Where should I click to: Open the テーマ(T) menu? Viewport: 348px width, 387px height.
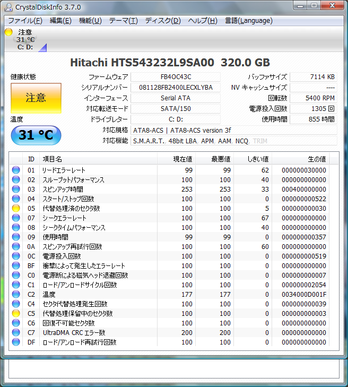tap(123, 21)
